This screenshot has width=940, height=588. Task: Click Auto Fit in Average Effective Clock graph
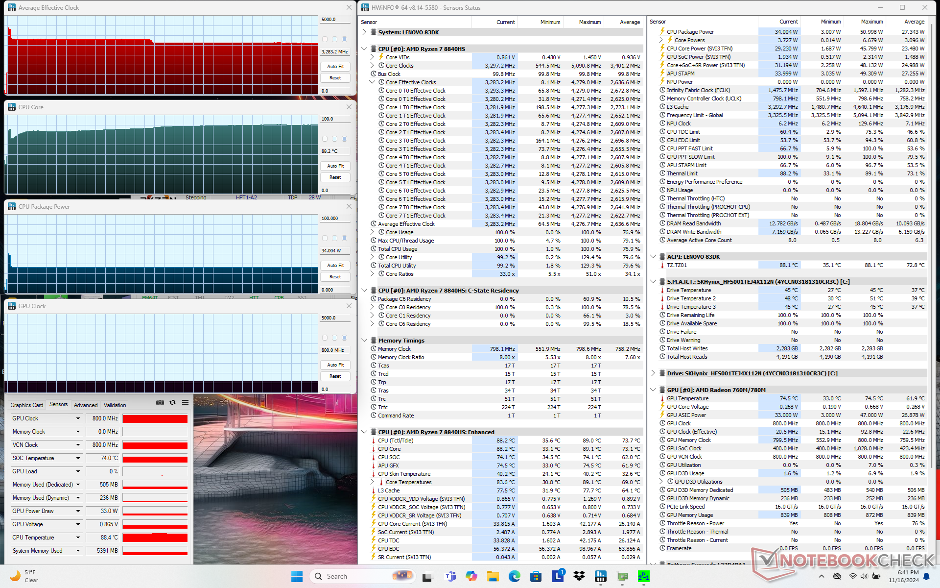(x=335, y=67)
